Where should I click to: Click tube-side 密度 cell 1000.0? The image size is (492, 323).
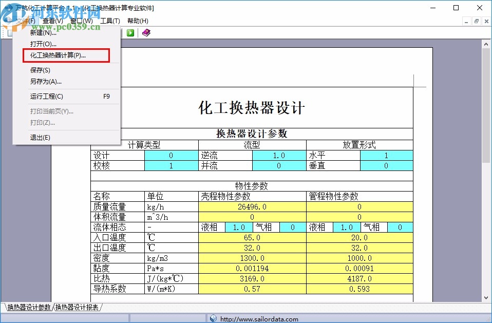pos(359,258)
